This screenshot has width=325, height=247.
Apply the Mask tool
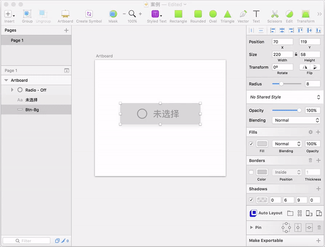113,14
